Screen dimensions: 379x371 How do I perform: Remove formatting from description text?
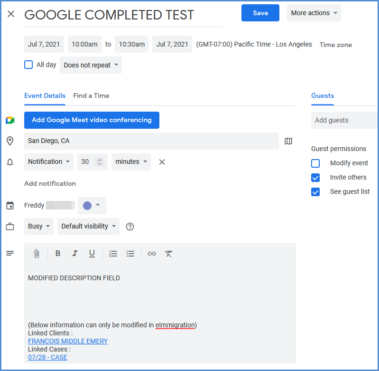click(x=168, y=254)
